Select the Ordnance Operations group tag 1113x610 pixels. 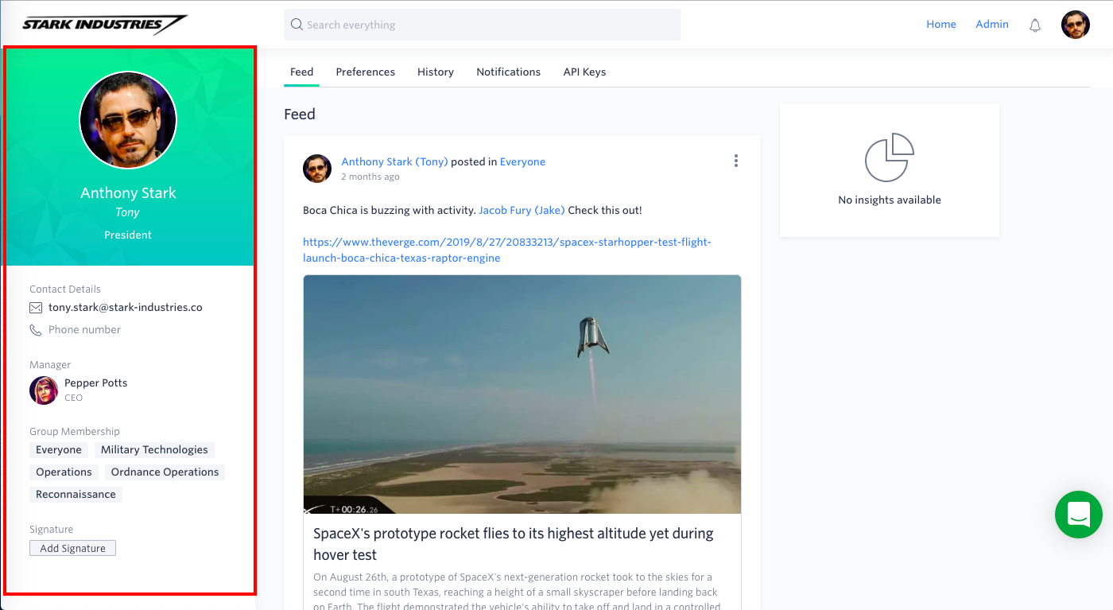[165, 472]
